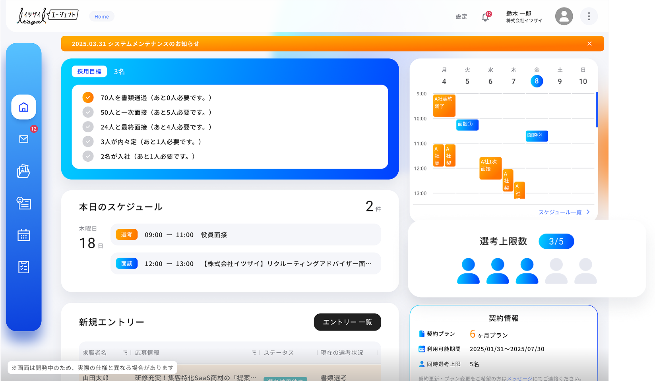The height and width of the screenshot is (381, 655).
Task: Select Monday 4 in the week calendar
Action: [444, 81]
